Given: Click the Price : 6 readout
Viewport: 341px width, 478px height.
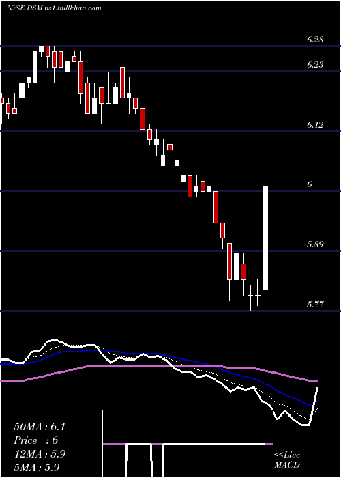Looking at the screenshot, I should point(36,440).
